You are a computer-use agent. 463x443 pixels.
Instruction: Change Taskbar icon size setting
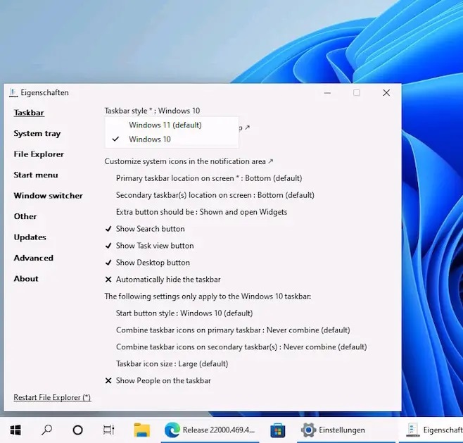pyautogui.click(x=172, y=364)
